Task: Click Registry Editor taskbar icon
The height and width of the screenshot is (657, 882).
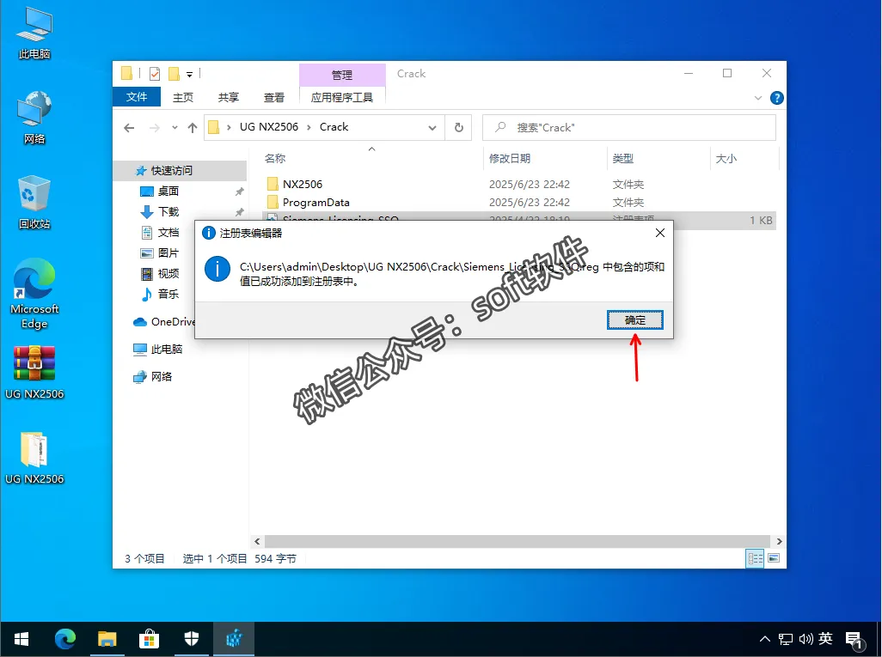Action: pyautogui.click(x=234, y=639)
